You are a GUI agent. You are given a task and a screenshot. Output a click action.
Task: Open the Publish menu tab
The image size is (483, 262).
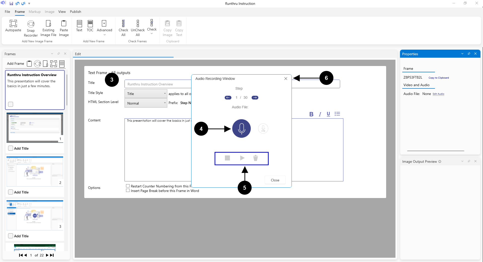pyautogui.click(x=75, y=12)
